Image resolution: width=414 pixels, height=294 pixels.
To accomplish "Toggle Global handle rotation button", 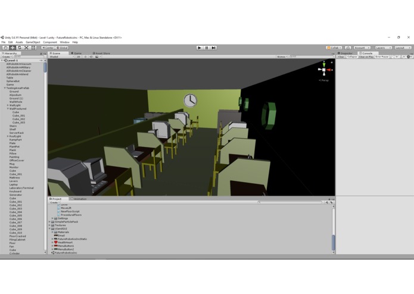I will coord(62,48).
